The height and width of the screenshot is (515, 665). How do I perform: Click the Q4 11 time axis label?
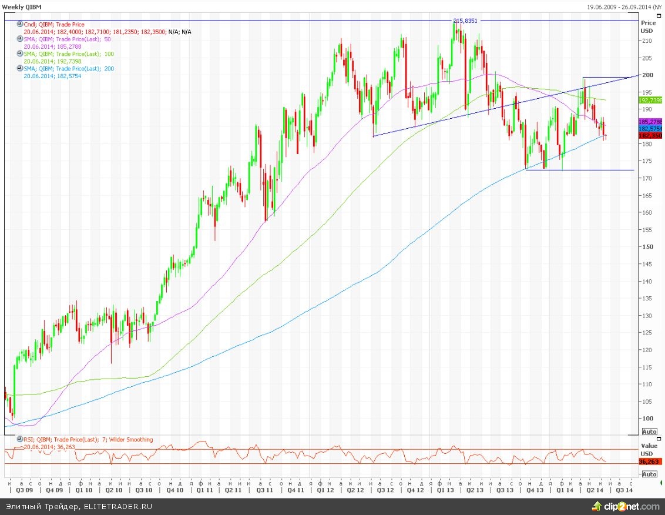tap(295, 490)
